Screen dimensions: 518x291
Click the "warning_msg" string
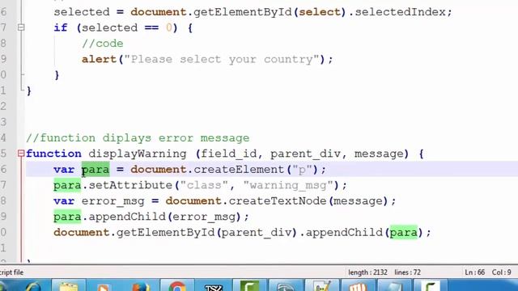tap(288, 185)
